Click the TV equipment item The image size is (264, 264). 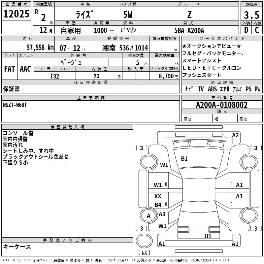(201, 89)
